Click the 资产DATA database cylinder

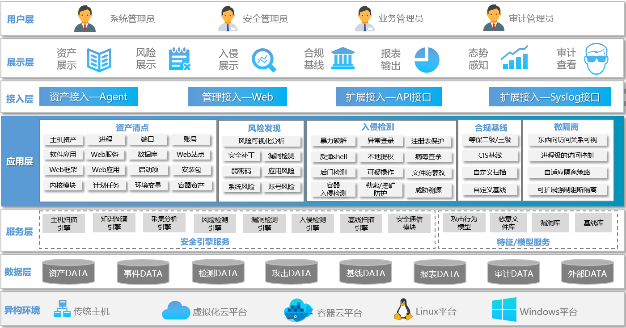(x=68, y=272)
